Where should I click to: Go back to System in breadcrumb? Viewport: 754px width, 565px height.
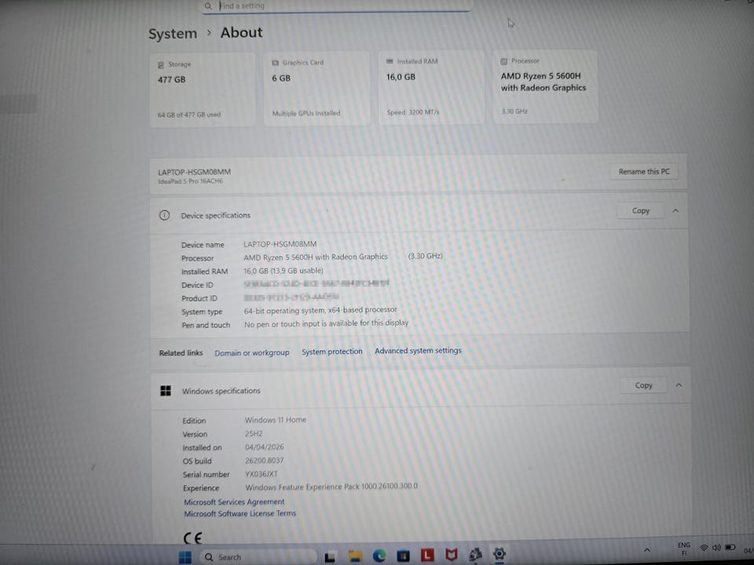173,34
